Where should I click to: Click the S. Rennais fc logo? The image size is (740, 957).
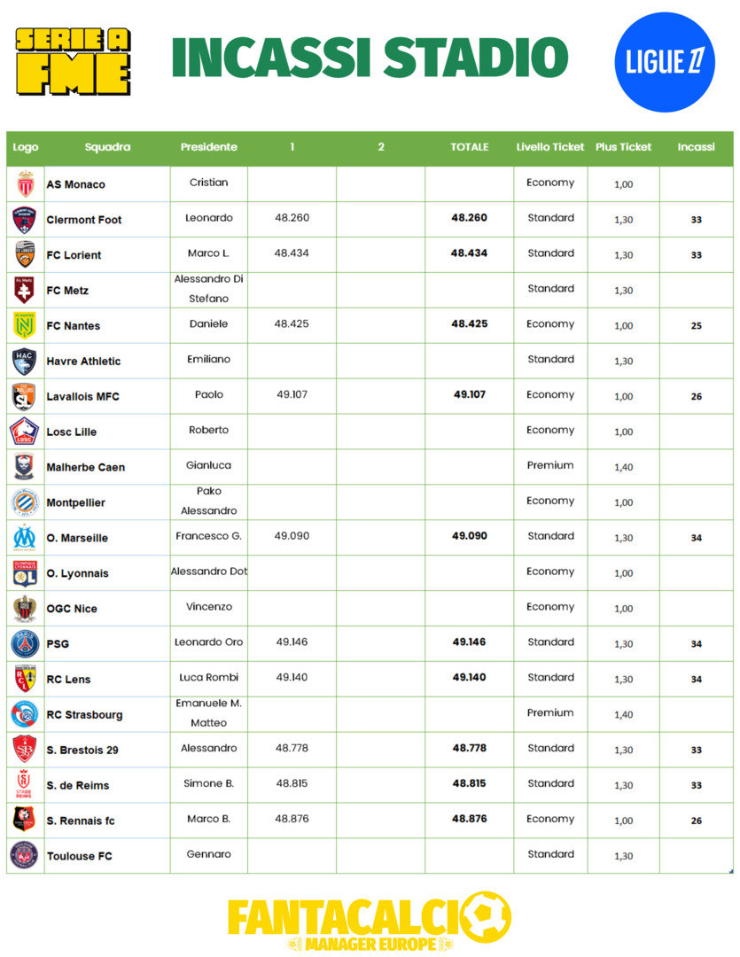tap(25, 821)
